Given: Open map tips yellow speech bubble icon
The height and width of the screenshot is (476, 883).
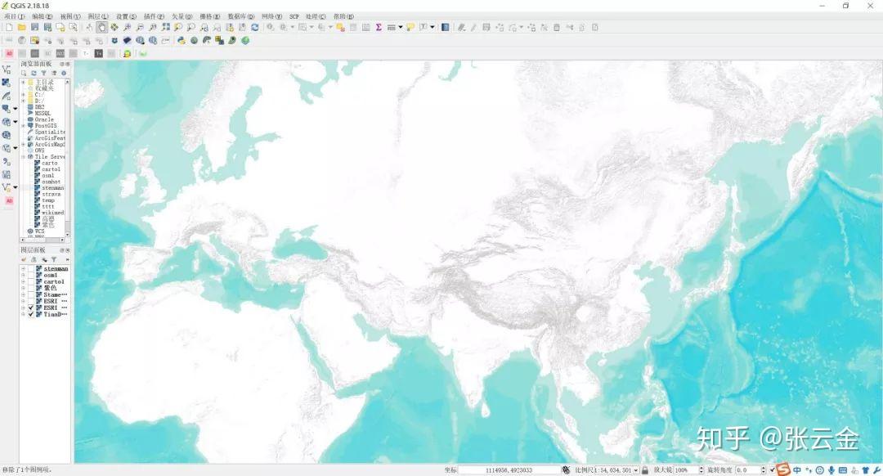Looking at the screenshot, I should click(x=410, y=27).
